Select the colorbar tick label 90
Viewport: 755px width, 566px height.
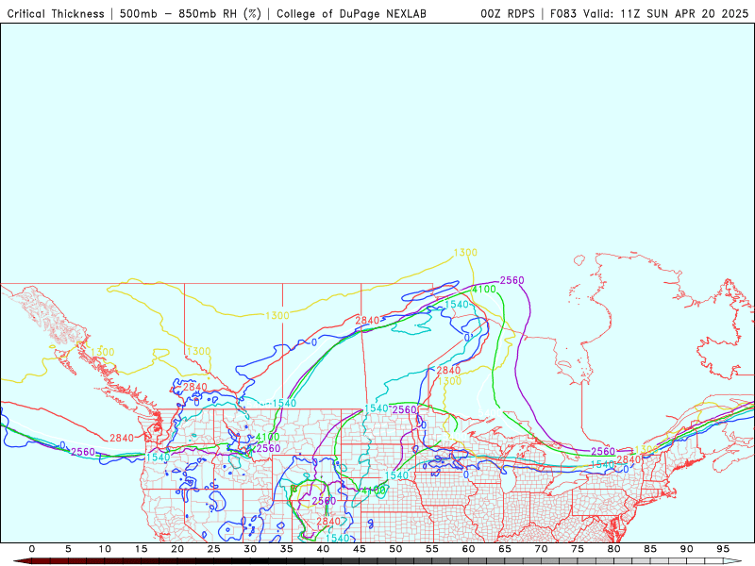(x=687, y=549)
